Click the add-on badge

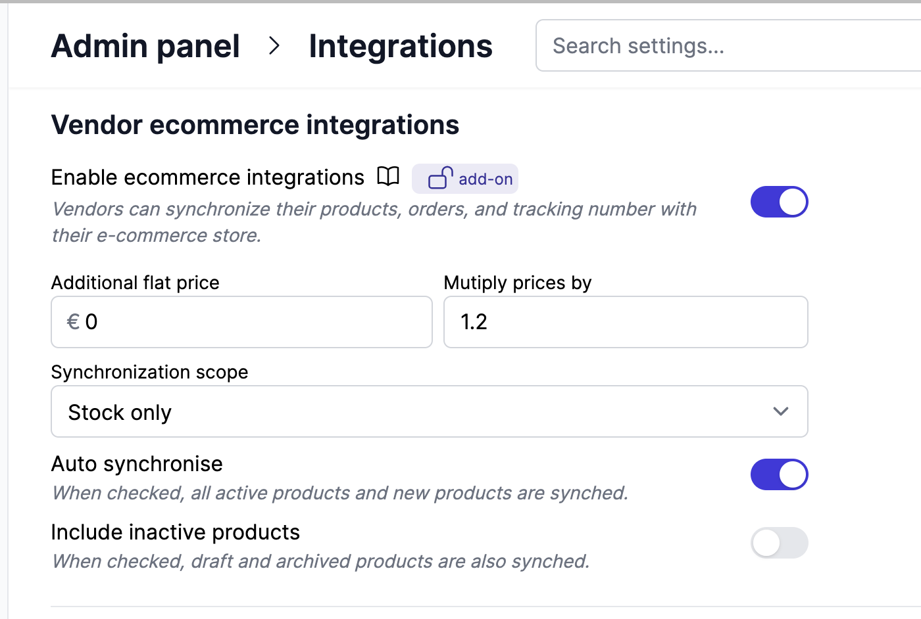point(465,178)
